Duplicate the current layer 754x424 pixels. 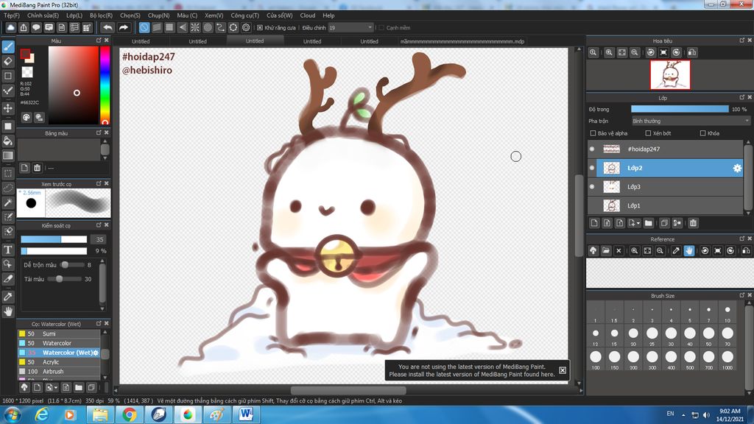point(664,223)
